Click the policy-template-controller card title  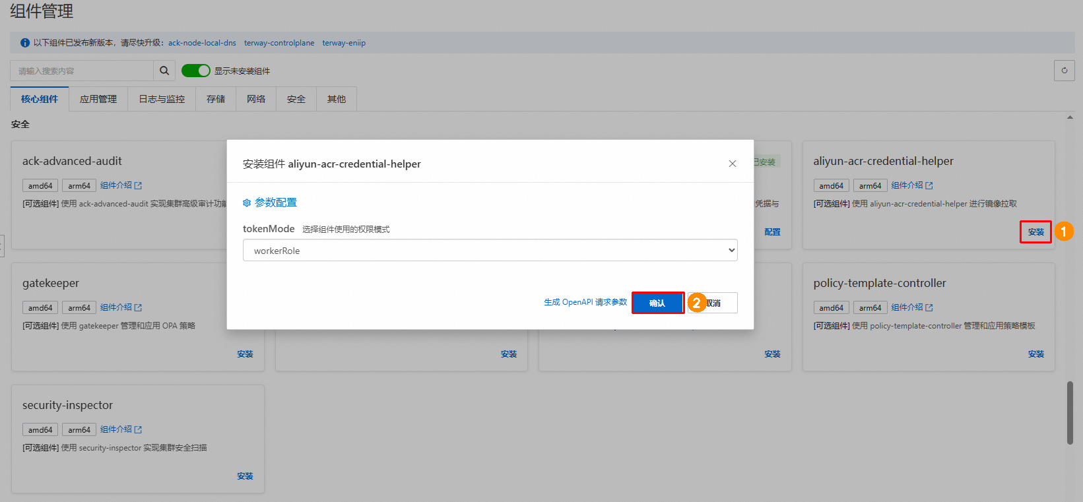click(880, 283)
